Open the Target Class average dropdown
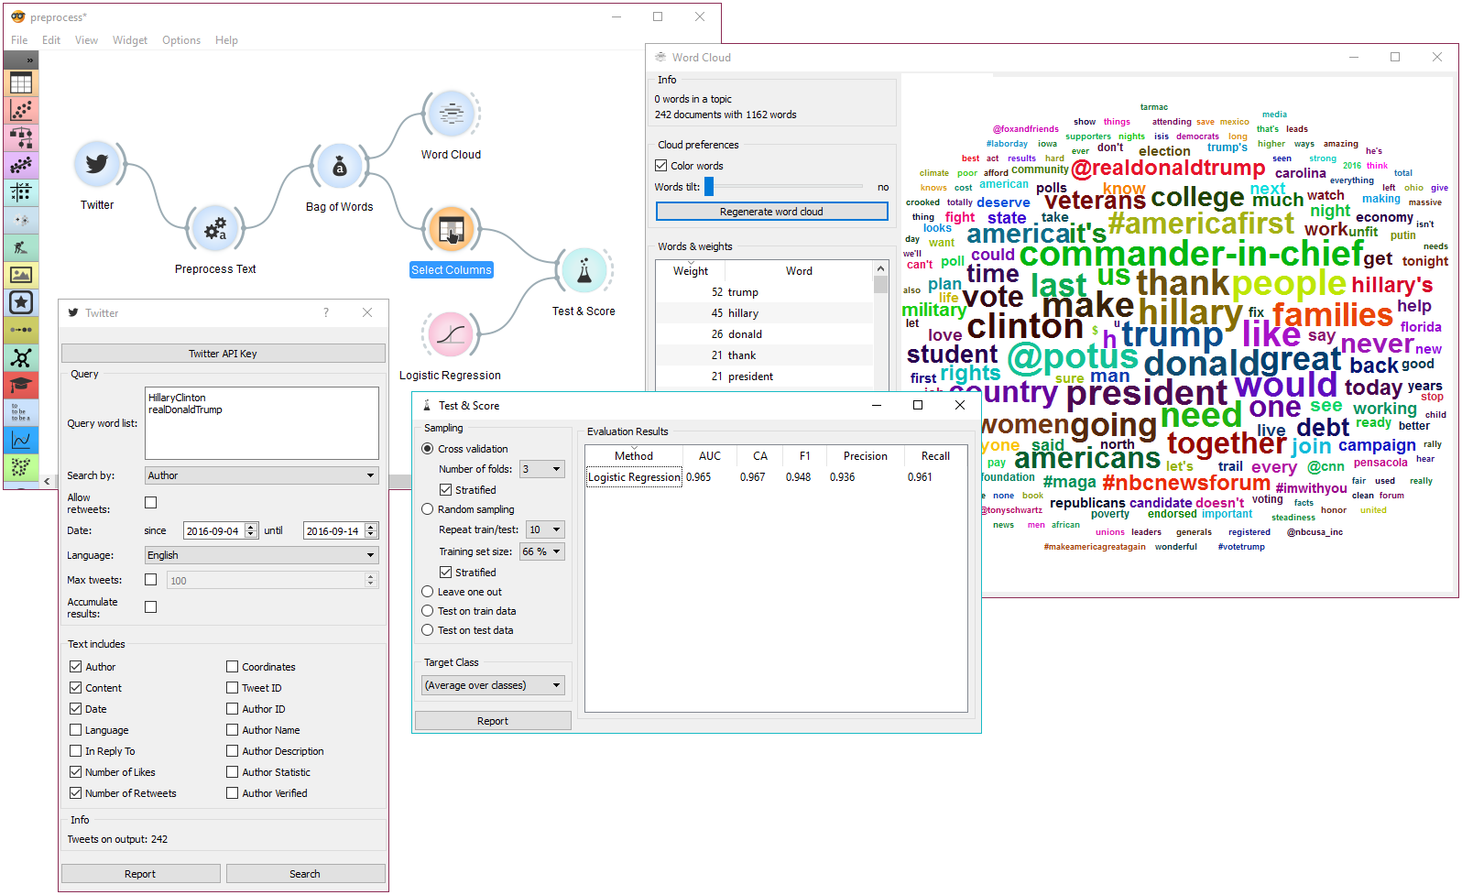The width and height of the screenshot is (1462, 895). coord(493,685)
